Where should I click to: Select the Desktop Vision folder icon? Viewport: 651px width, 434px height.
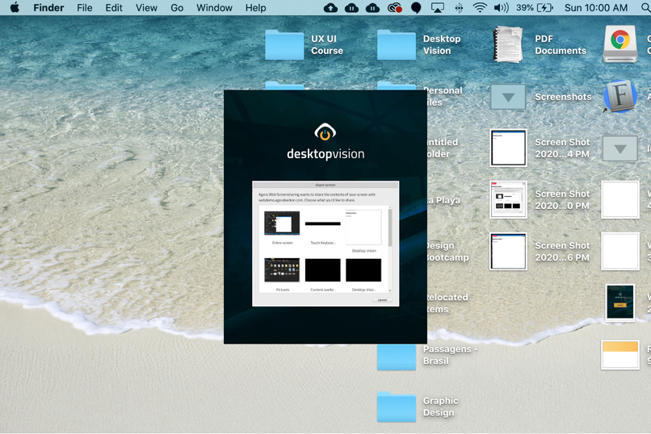coord(397,44)
